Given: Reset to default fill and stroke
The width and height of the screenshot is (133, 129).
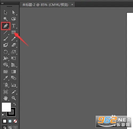Looking at the screenshot, I should click(3, 115).
